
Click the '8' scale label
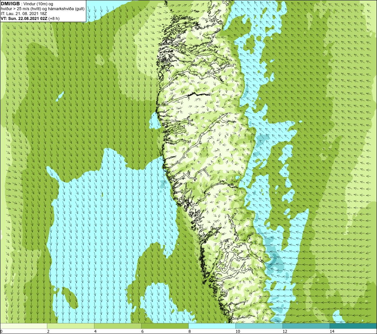(x=190, y=331)
